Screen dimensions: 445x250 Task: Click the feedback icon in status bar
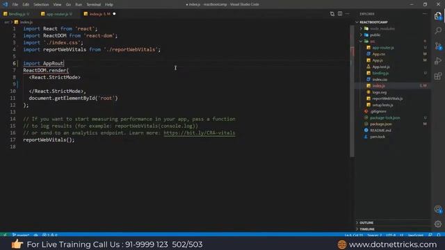430,235
